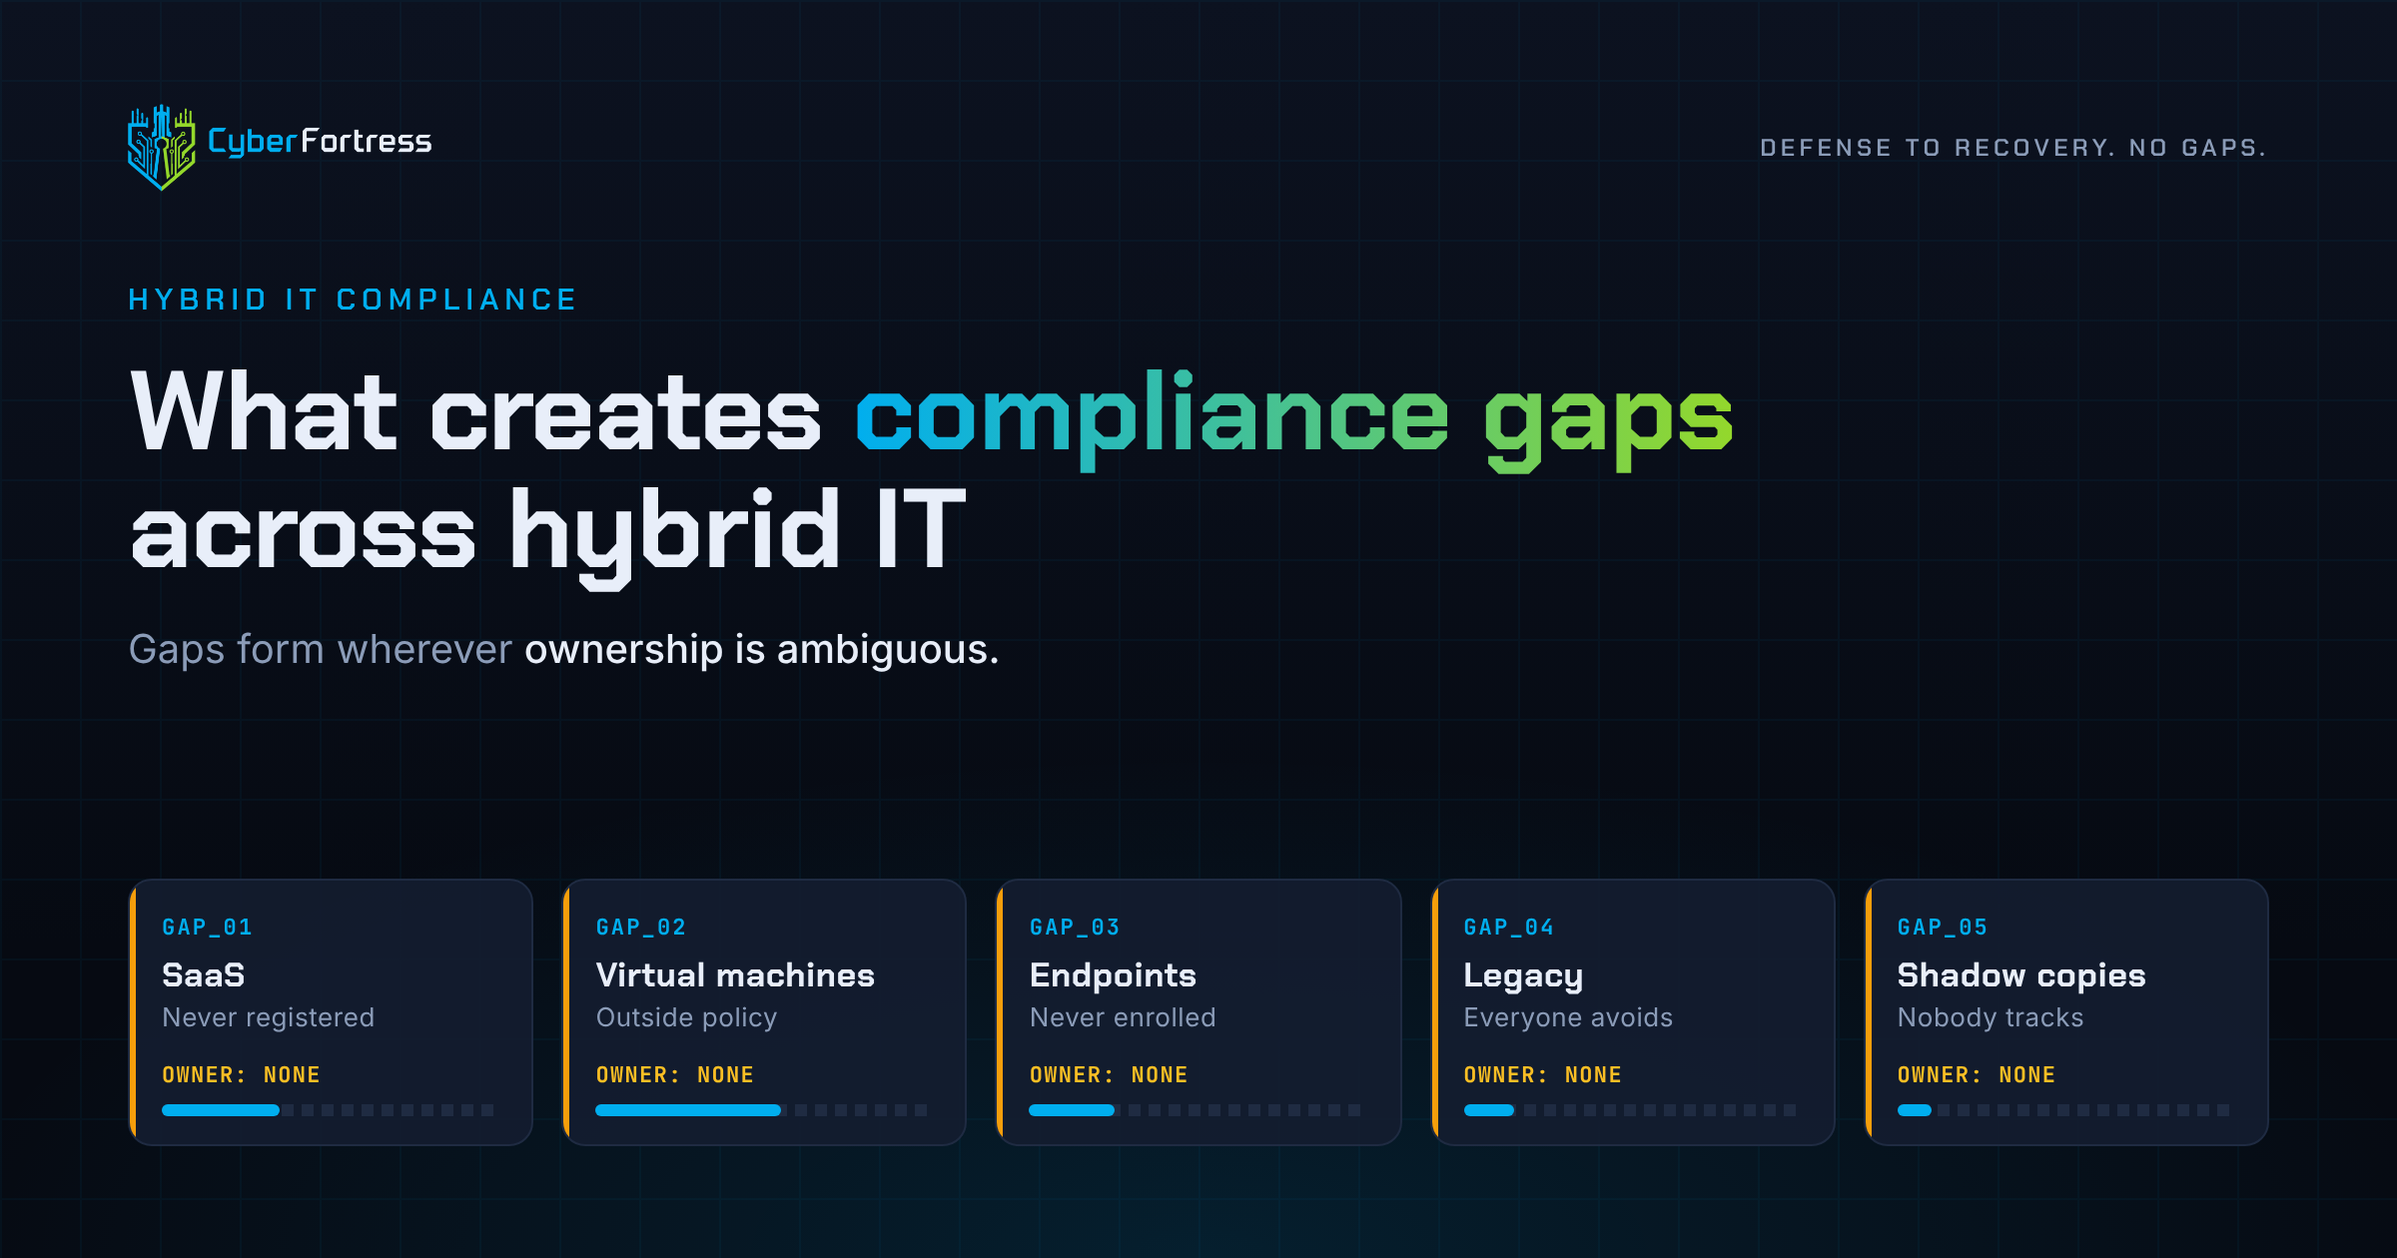This screenshot has width=2397, height=1258.
Task: Click 'Everyone avoids' text
Action: (x=1568, y=1017)
